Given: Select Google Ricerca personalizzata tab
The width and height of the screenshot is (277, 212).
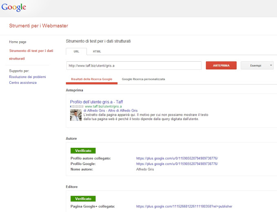Looking at the screenshot, I should tap(143, 79).
